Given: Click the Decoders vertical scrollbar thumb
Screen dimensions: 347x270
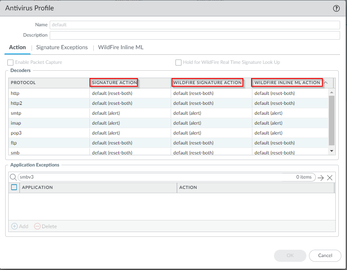Looking at the screenshot, I should coord(331,120).
